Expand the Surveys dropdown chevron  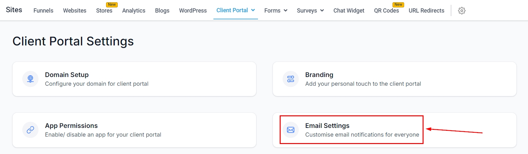[322, 11]
